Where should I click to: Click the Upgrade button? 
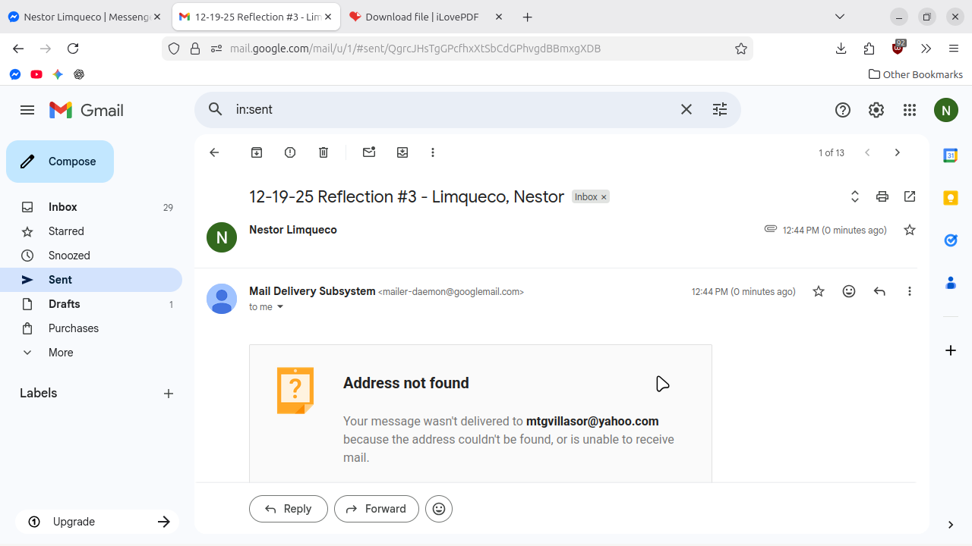97,522
